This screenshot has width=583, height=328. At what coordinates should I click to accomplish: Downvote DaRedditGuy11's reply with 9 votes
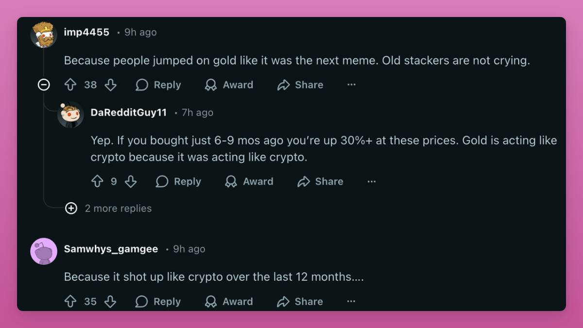(x=131, y=181)
